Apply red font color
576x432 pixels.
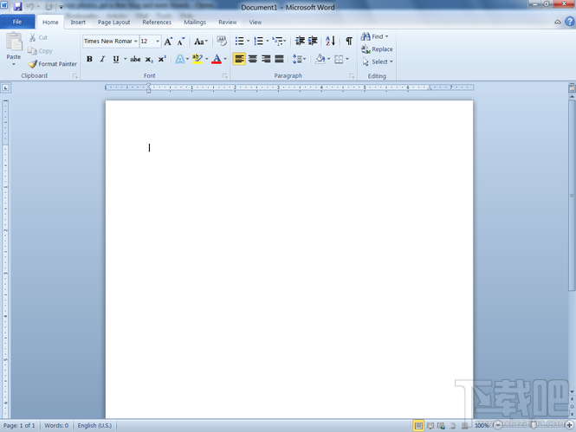217,59
